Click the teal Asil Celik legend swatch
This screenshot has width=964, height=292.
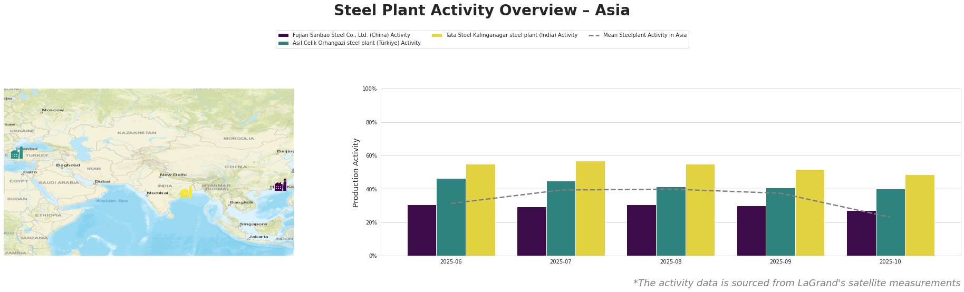tap(283, 43)
